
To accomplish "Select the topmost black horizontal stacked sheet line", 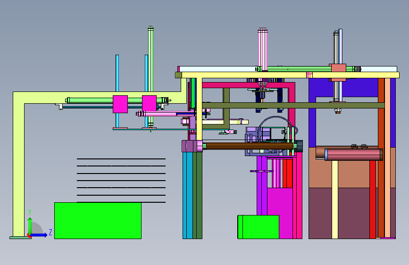I will tap(121, 158).
